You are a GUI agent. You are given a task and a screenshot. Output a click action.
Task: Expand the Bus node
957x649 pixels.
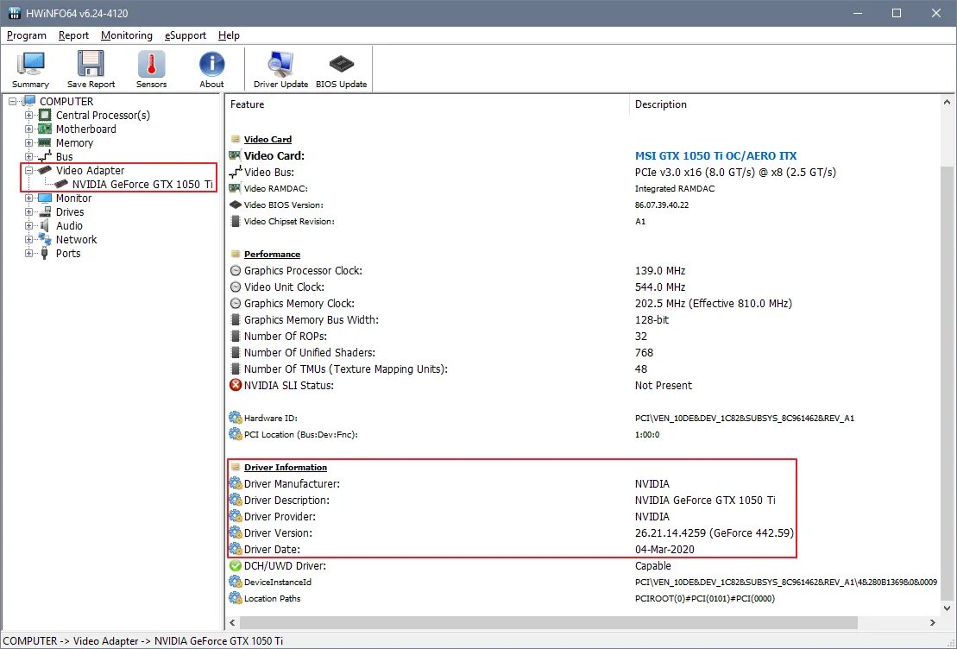[28, 157]
